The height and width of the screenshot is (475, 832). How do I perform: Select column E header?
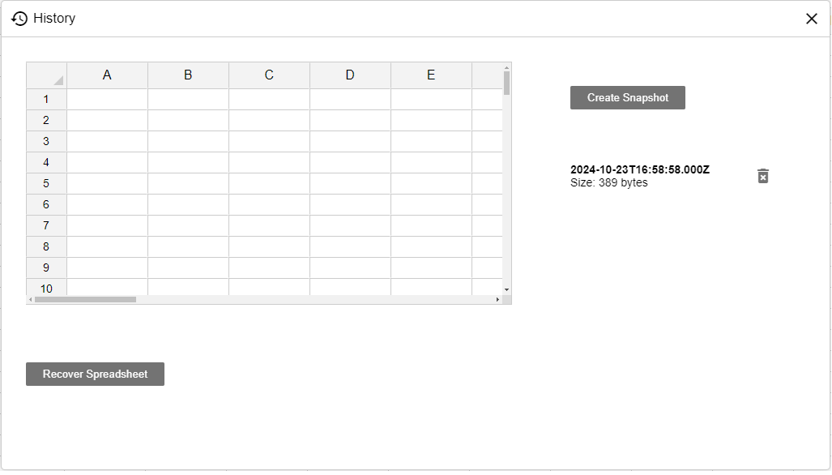coord(431,75)
